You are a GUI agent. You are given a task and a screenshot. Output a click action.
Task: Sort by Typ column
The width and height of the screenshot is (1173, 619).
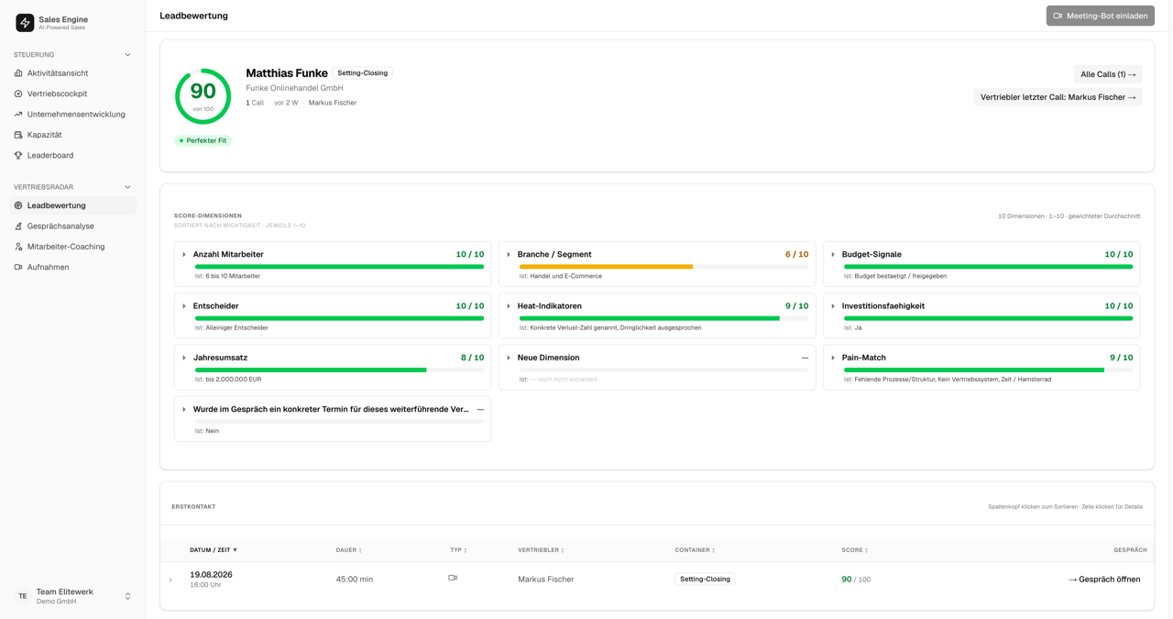458,550
